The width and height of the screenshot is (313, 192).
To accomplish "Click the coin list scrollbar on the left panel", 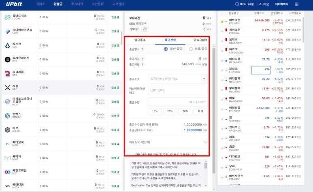I will click(x=122, y=38).
